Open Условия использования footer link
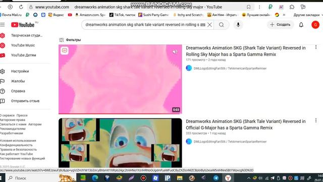Viewport: 323px width, 182px height. [x=18, y=141]
